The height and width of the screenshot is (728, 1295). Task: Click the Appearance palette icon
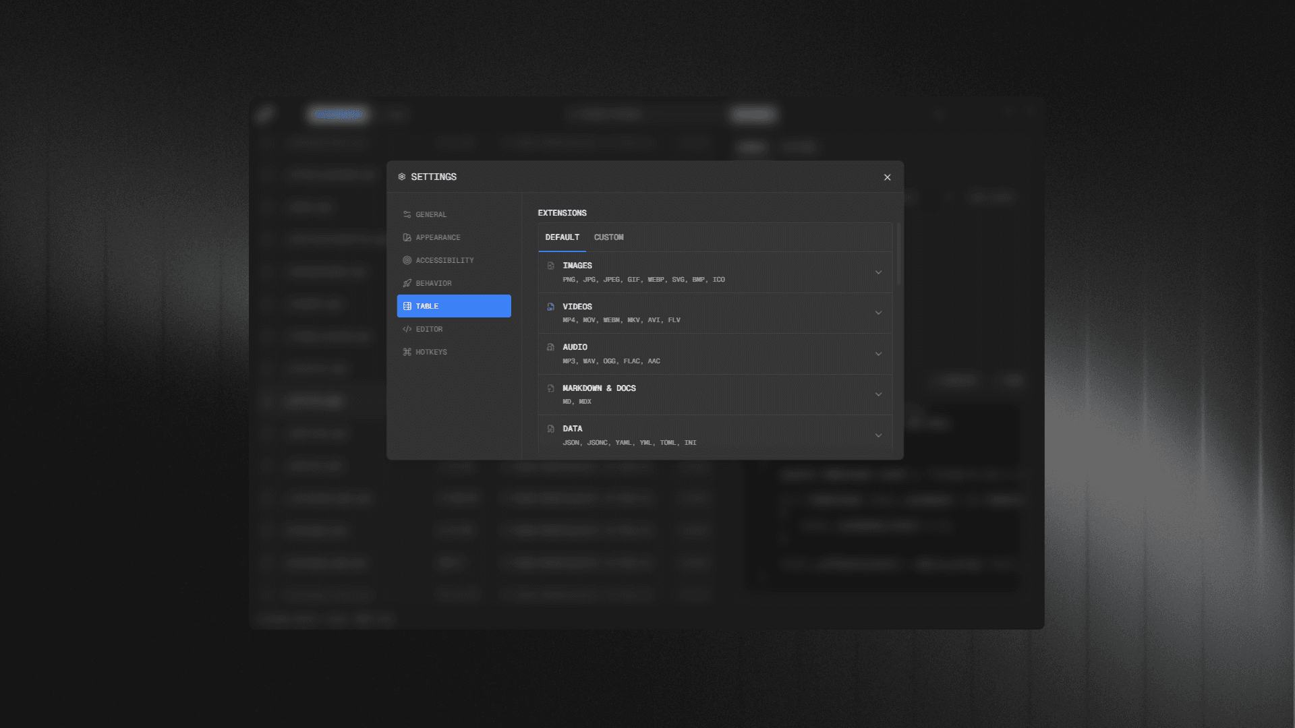(x=407, y=237)
